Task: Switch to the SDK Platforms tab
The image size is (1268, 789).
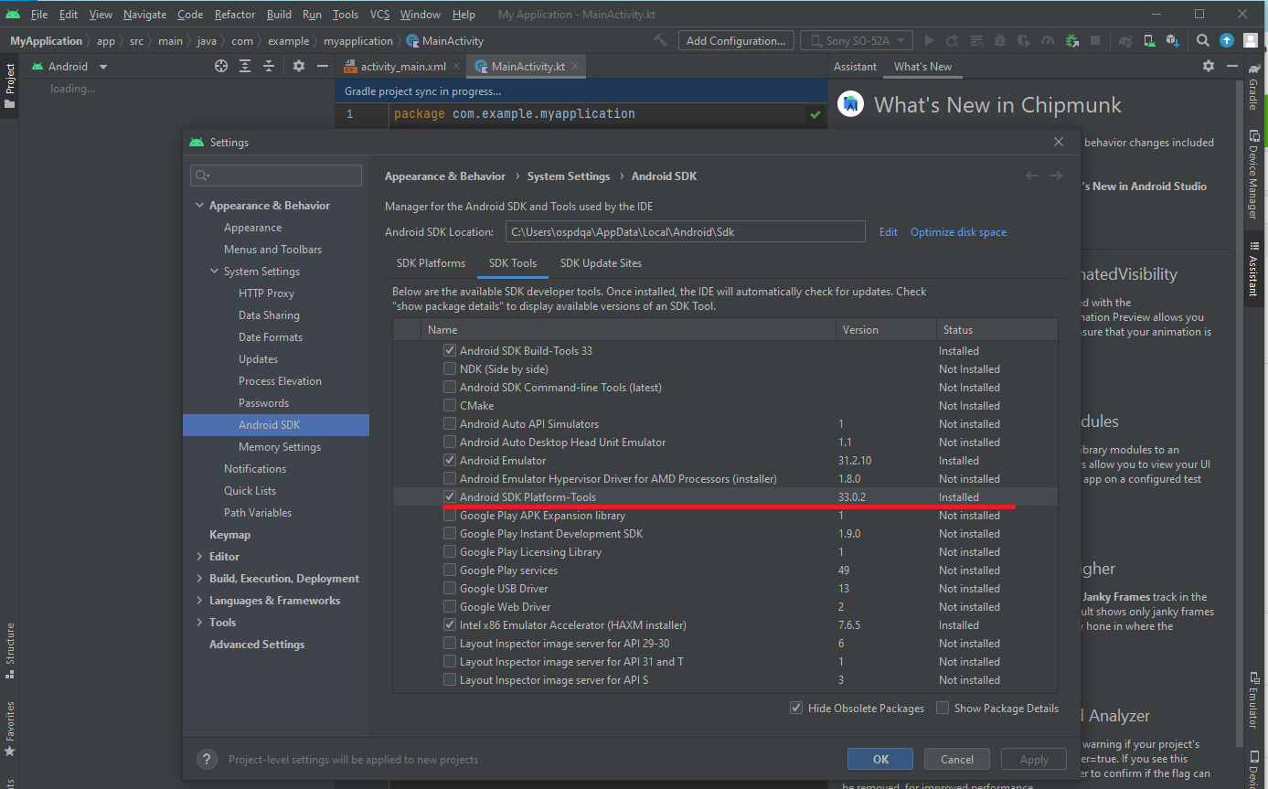Action: click(431, 263)
